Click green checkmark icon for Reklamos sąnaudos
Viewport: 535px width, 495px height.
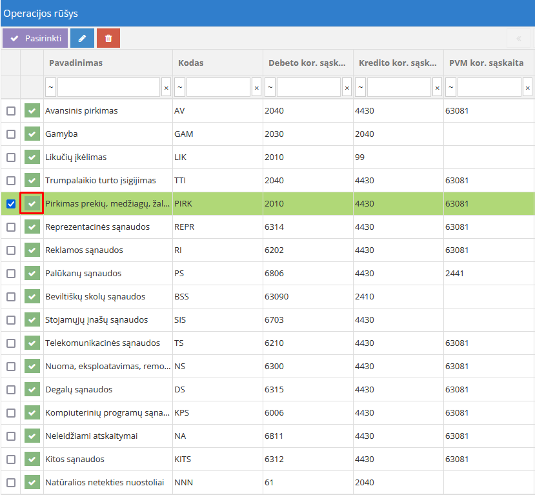(32, 250)
